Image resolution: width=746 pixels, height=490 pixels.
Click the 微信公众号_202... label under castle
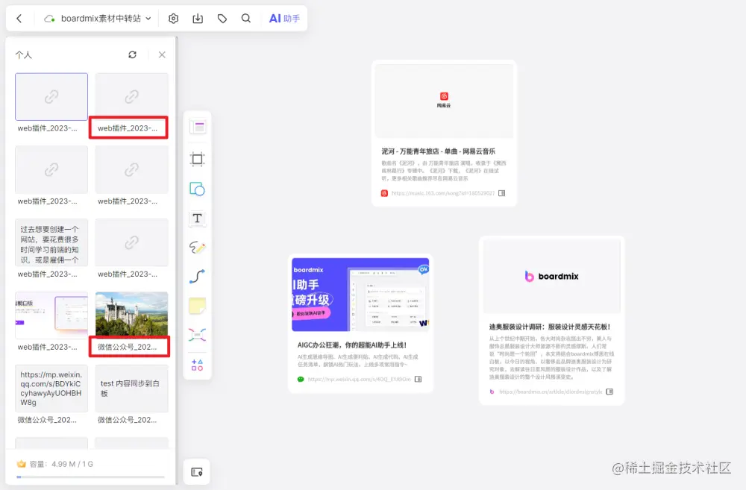click(x=128, y=348)
